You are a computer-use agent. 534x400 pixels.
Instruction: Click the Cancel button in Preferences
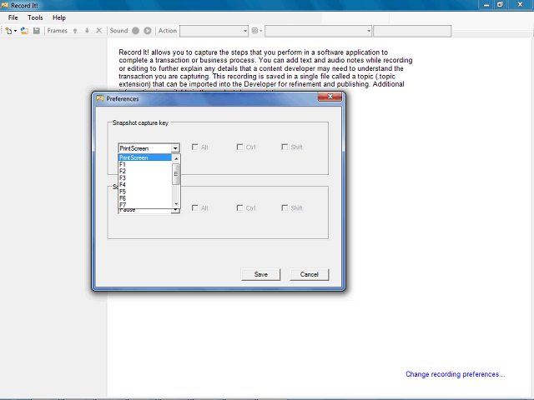point(309,274)
